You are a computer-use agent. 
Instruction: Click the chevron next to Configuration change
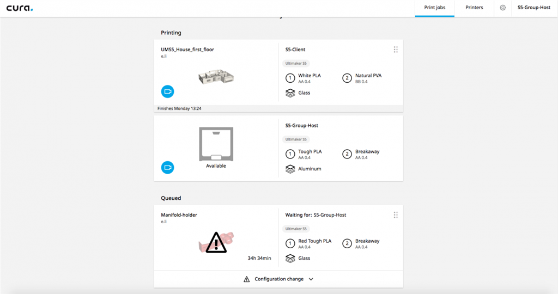311,279
